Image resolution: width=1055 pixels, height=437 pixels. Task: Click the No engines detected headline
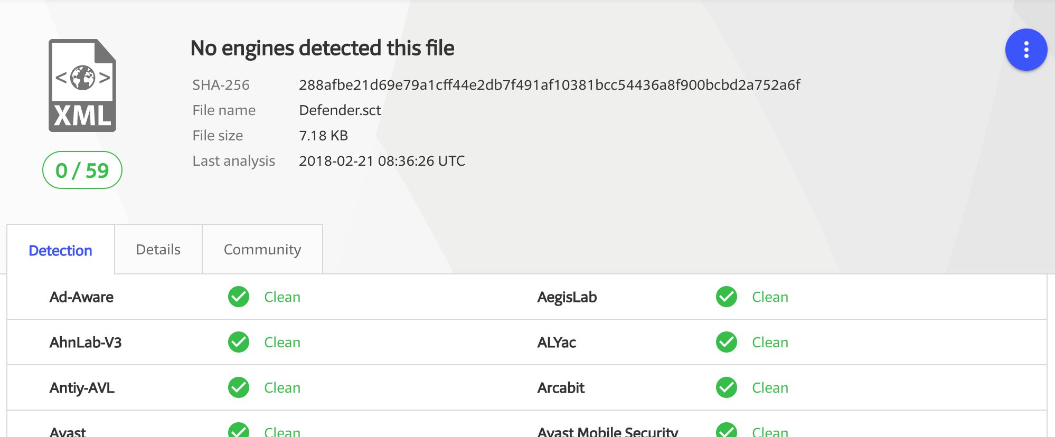pyautogui.click(x=322, y=48)
